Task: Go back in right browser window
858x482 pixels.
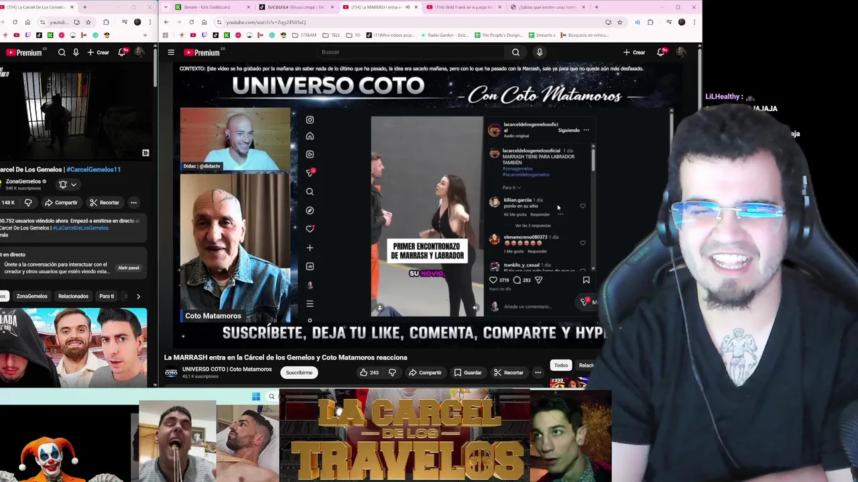Action: click(x=166, y=22)
